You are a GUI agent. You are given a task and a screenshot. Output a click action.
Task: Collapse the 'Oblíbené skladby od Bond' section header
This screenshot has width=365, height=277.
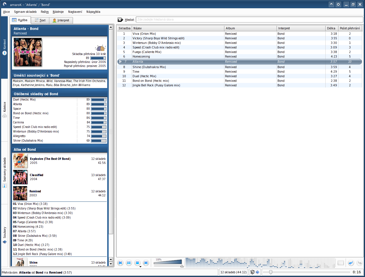click(x=60, y=94)
